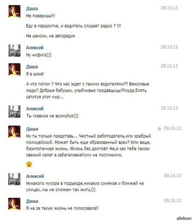Select the message 'Я не за такую жизнь не голосовала!!'
This screenshot has width=193, height=222.
62,208
